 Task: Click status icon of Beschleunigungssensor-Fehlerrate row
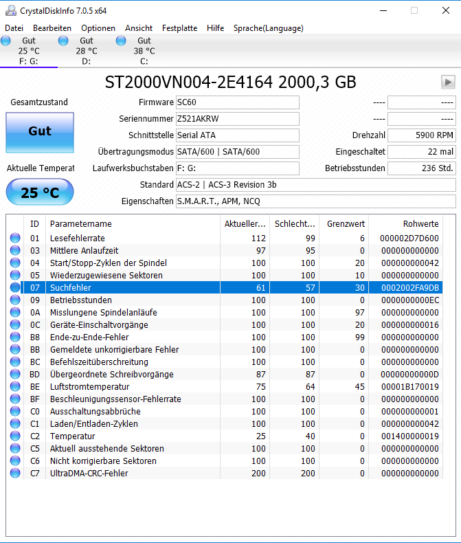click(15, 399)
